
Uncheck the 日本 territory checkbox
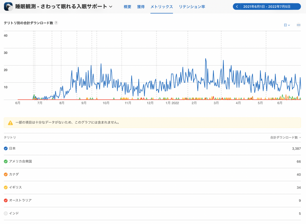(6, 149)
